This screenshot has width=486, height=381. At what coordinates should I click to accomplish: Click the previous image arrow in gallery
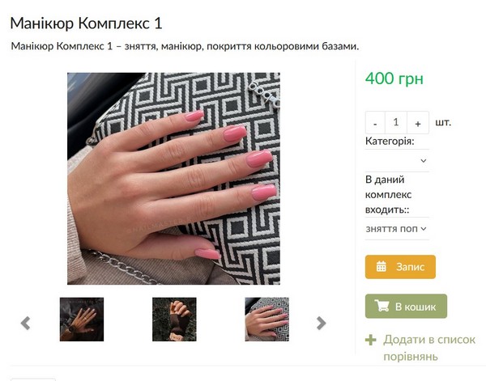[25, 323]
